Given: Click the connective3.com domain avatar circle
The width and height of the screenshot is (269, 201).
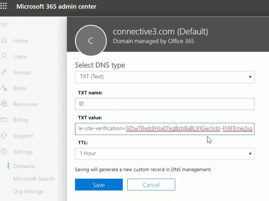Looking at the screenshot, I should tap(91, 41).
